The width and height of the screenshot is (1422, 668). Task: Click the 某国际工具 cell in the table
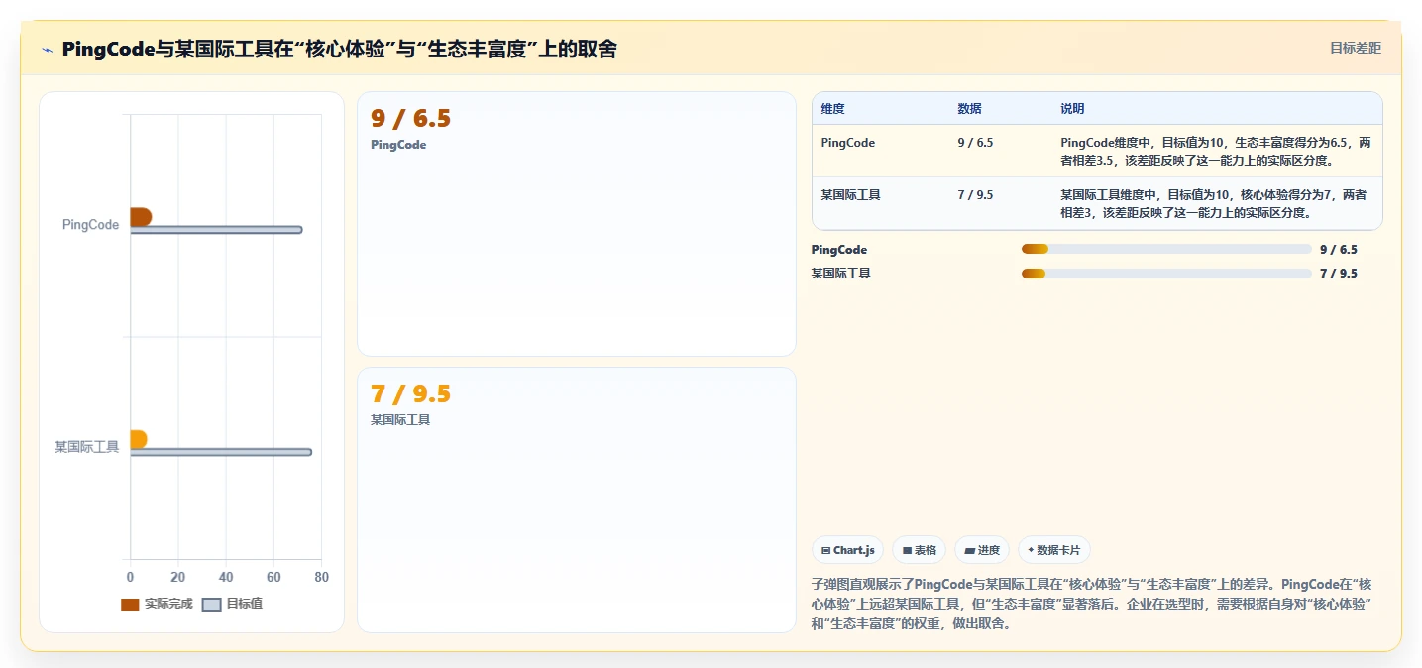[x=851, y=195]
